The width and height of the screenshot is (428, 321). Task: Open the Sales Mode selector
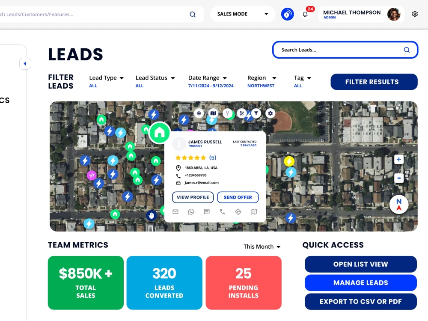tap(242, 14)
